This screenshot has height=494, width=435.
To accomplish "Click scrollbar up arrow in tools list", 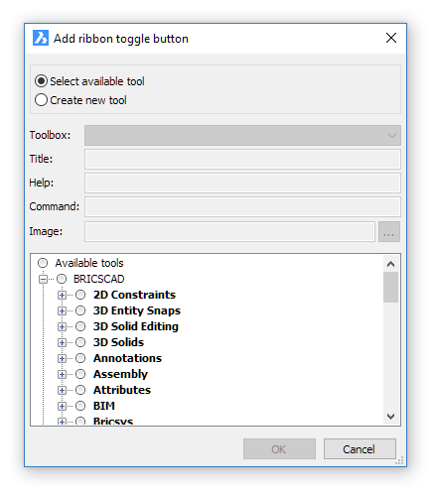I will [390, 264].
